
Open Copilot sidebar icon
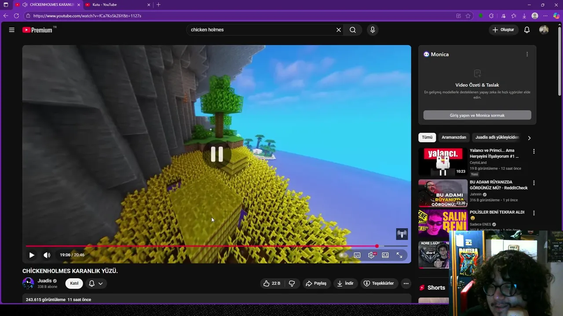click(x=556, y=16)
